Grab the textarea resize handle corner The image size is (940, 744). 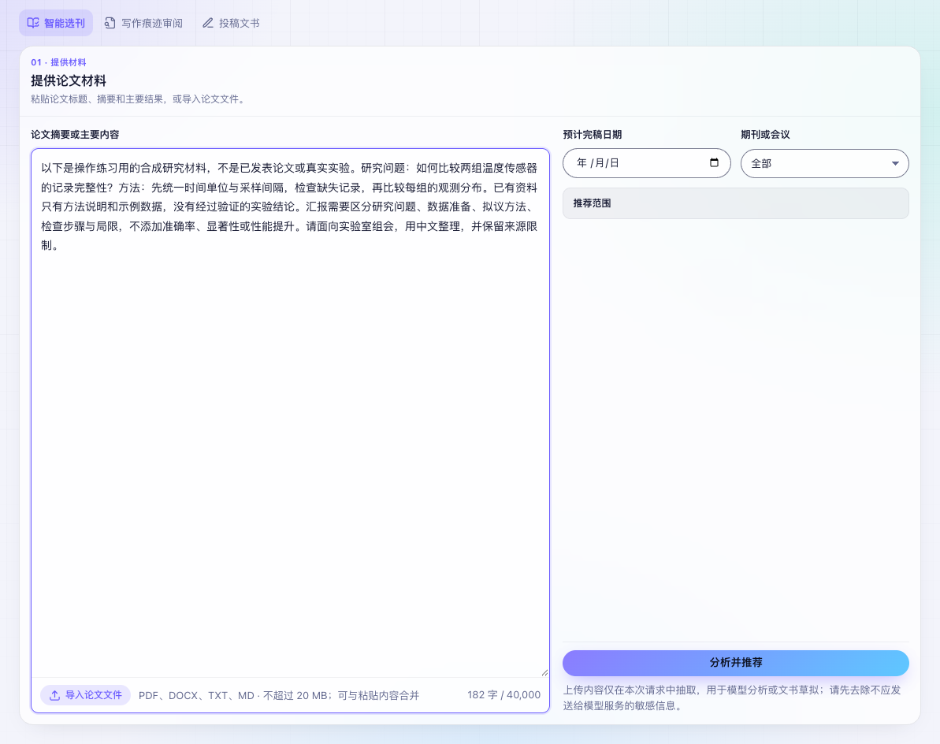click(544, 672)
